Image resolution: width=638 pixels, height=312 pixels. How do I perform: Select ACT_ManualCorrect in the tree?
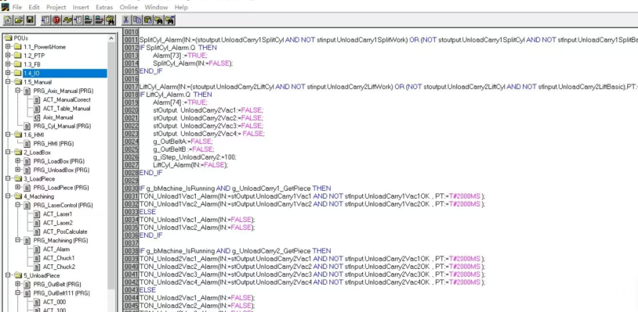point(67,100)
